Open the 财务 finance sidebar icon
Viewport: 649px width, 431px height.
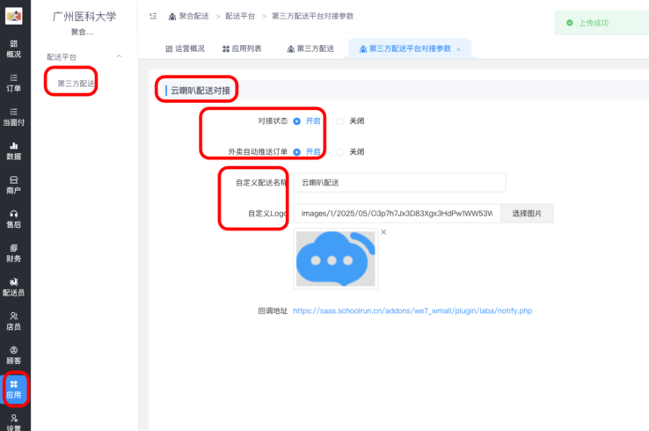[x=14, y=253]
